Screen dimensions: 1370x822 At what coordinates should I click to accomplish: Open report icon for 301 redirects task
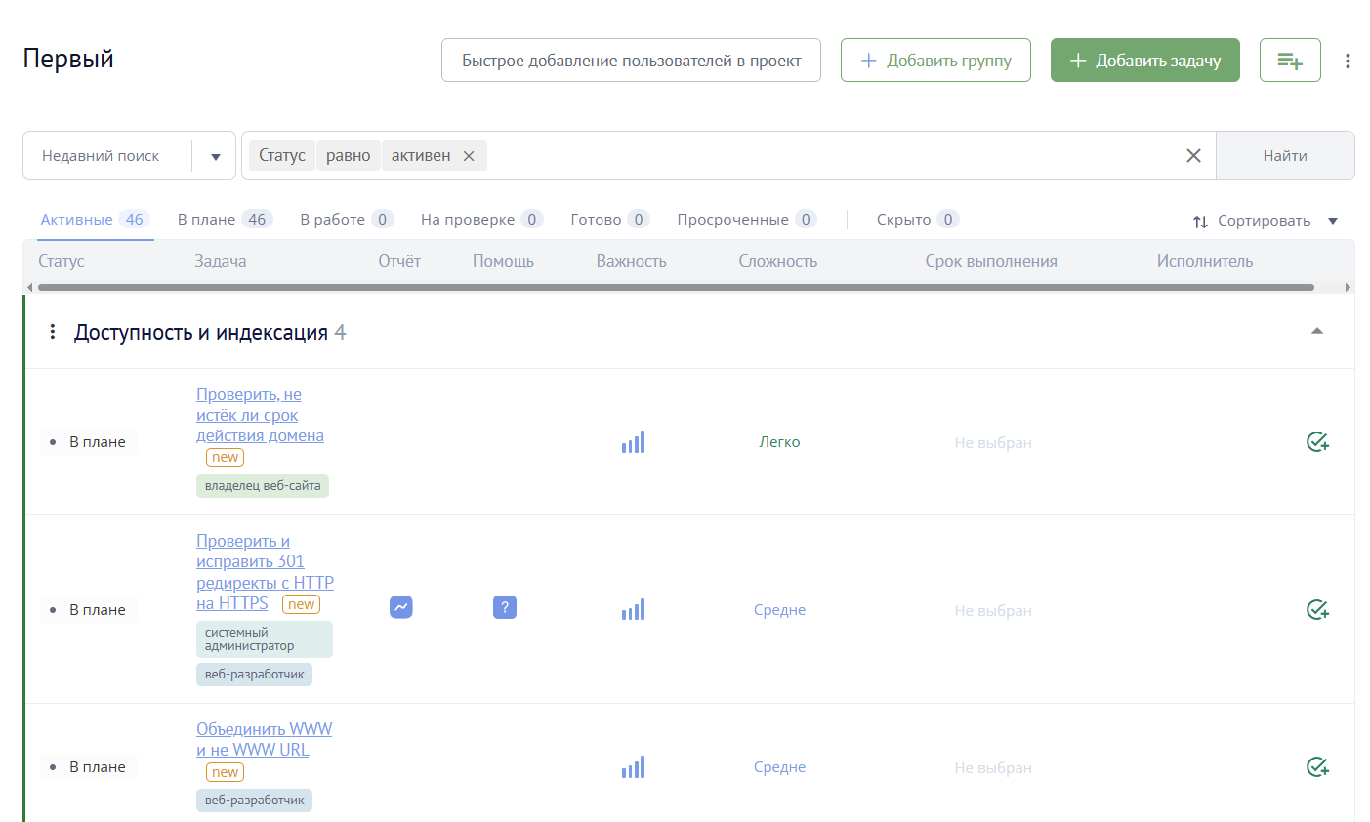(x=401, y=607)
